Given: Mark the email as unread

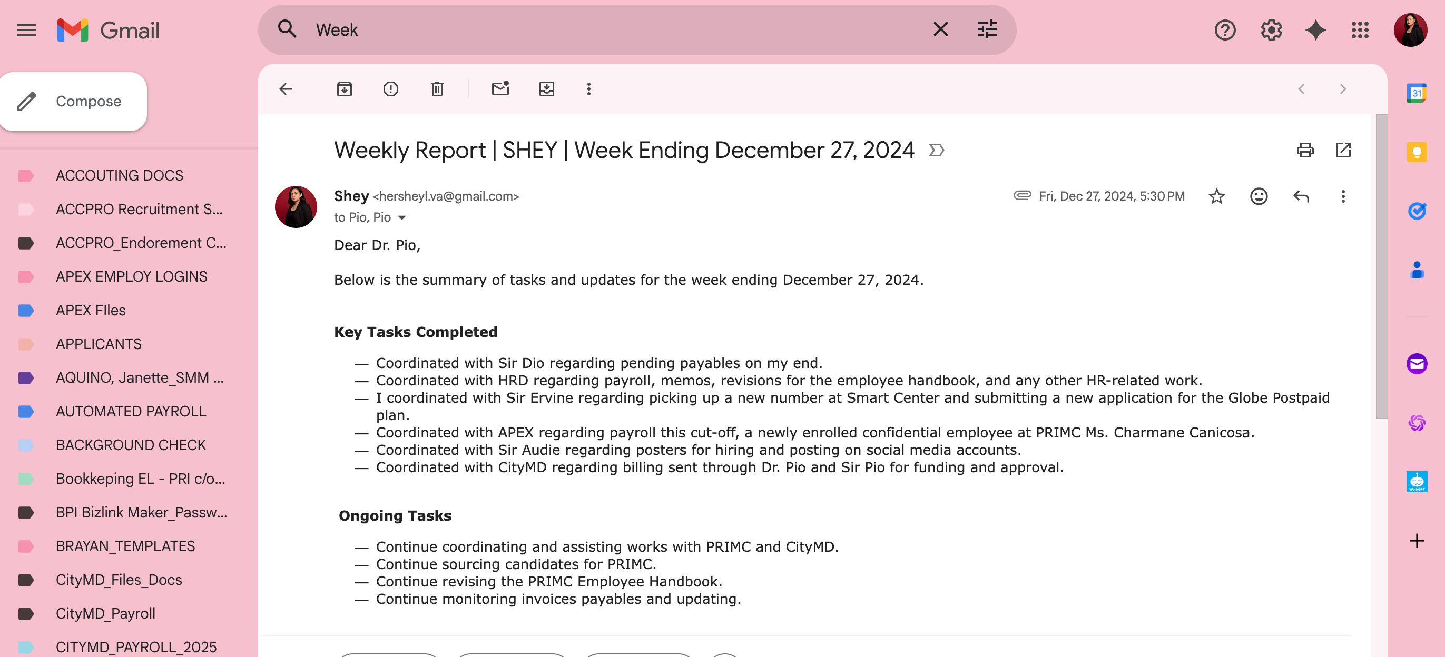Looking at the screenshot, I should point(500,88).
